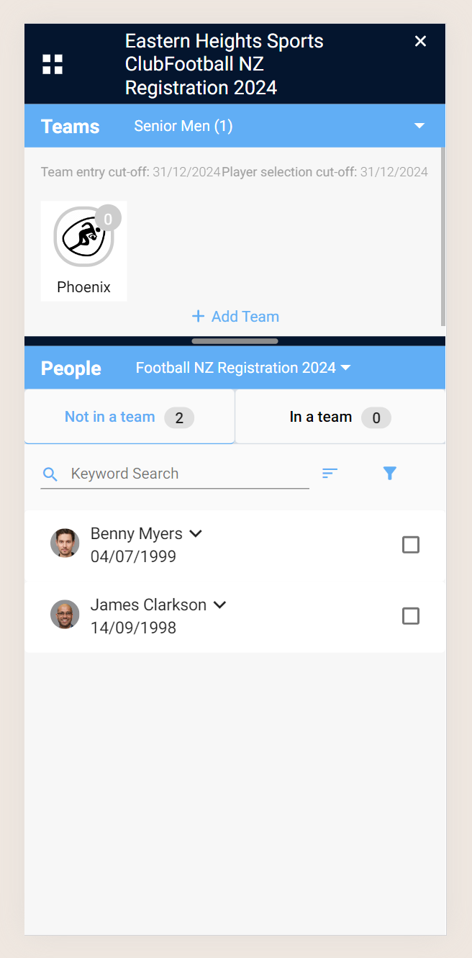
Task: Click the magnifier search icon
Action: 50,474
